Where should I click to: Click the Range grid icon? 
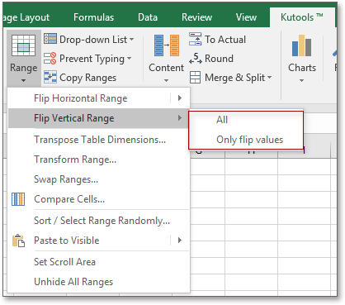[x=23, y=45]
